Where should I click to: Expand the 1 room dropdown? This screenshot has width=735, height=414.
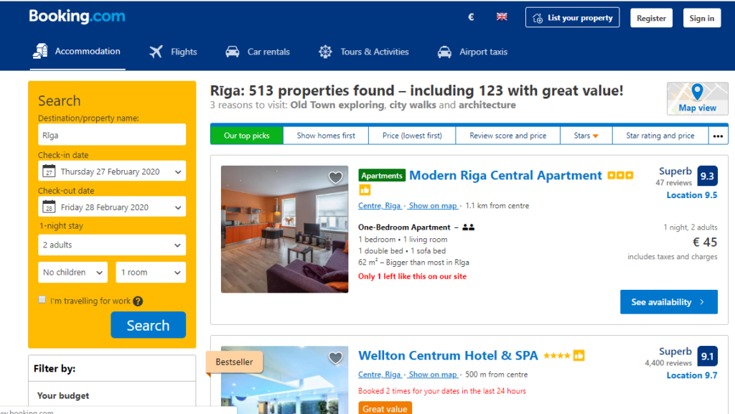[151, 272]
